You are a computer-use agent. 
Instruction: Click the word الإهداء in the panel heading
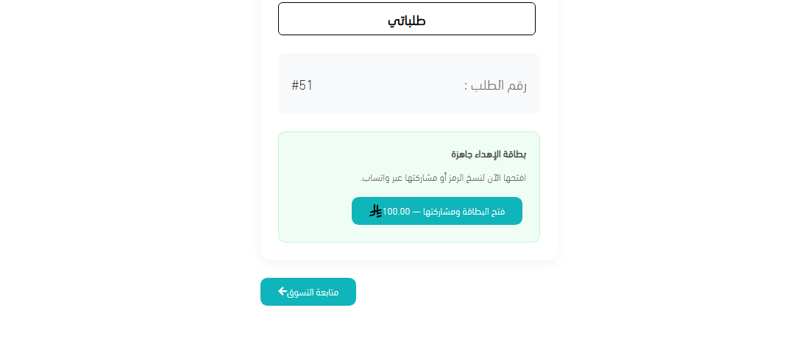pyautogui.click(x=486, y=154)
